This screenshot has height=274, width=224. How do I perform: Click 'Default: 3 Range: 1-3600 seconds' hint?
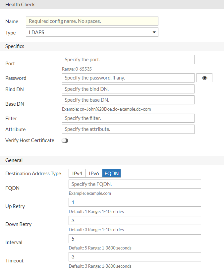100,266
